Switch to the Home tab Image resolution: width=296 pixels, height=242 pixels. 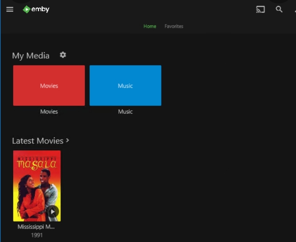click(x=150, y=26)
